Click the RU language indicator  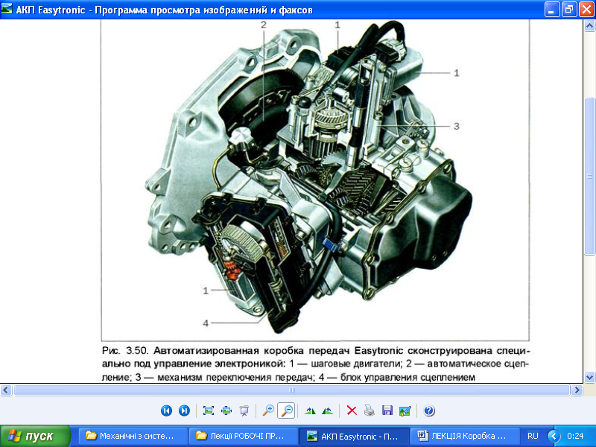pos(533,436)
